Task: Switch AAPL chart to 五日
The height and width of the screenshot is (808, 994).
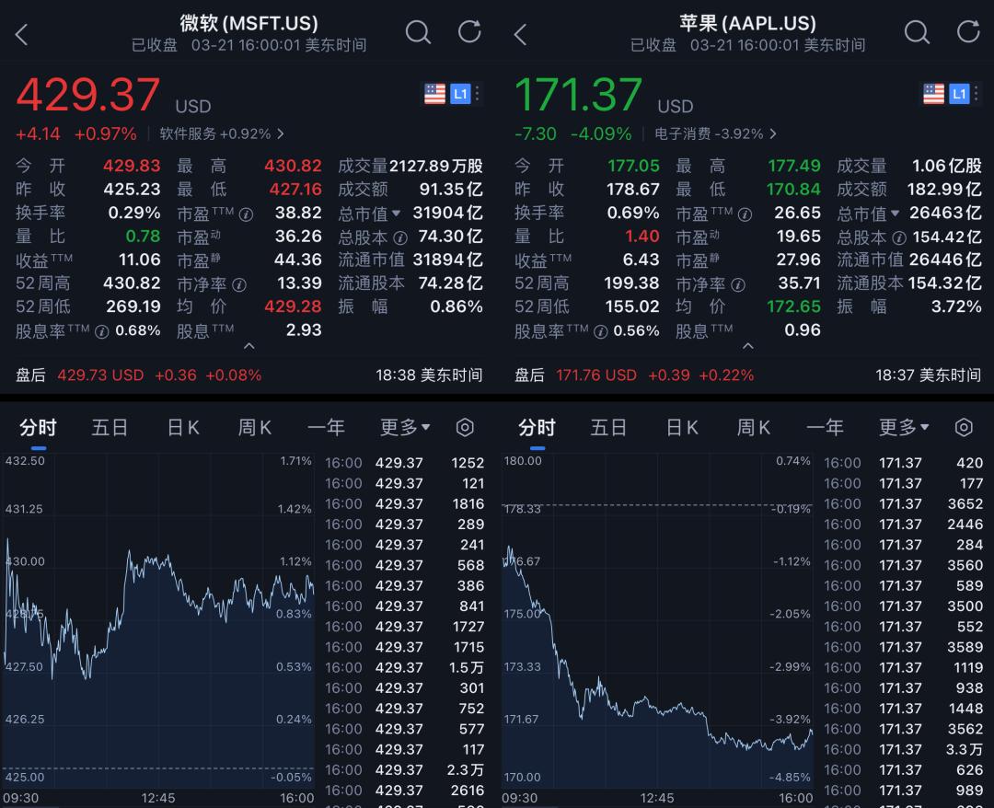Action: point(608,428)
